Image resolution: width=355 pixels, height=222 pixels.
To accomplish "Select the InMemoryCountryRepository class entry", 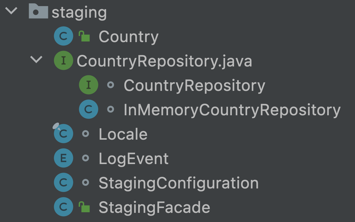I will click(232, 110).
